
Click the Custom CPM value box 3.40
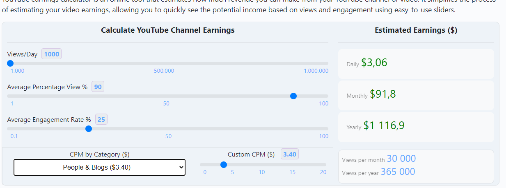point(290,154)
